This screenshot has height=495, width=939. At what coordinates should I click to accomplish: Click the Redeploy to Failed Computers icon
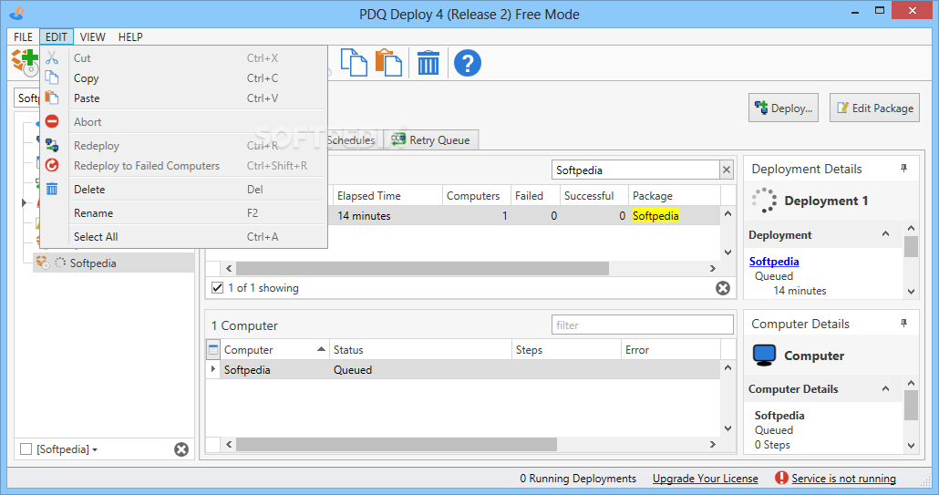coord(52,166)
